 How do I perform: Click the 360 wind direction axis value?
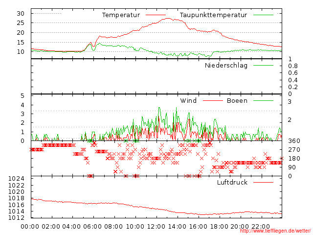coord(294,141)
